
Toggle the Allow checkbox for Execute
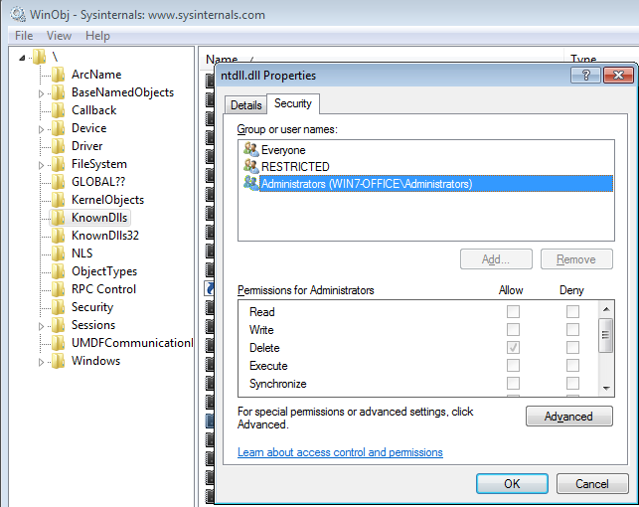tap(513, 366)
